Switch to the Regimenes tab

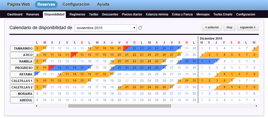pyautogui.click(x=77, y=15)
